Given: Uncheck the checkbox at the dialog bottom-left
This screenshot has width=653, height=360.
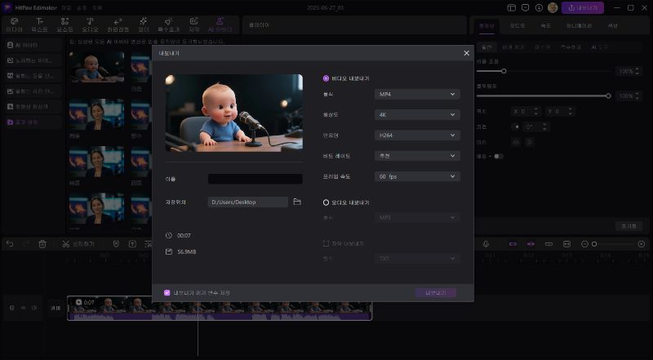Looking at the screenshot, I should click(x=167, y=292).
